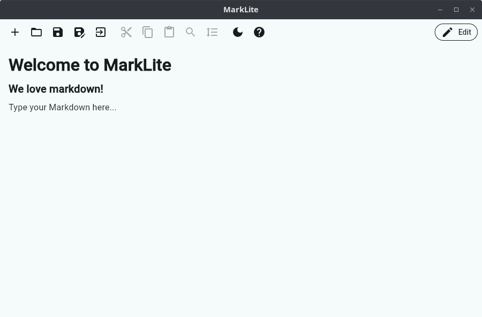Click the export arrow-in-box icon

[101, 32]
